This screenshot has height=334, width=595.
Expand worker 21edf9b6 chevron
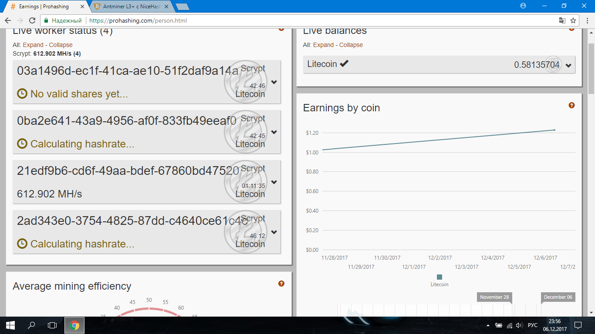tap(274, 182)
